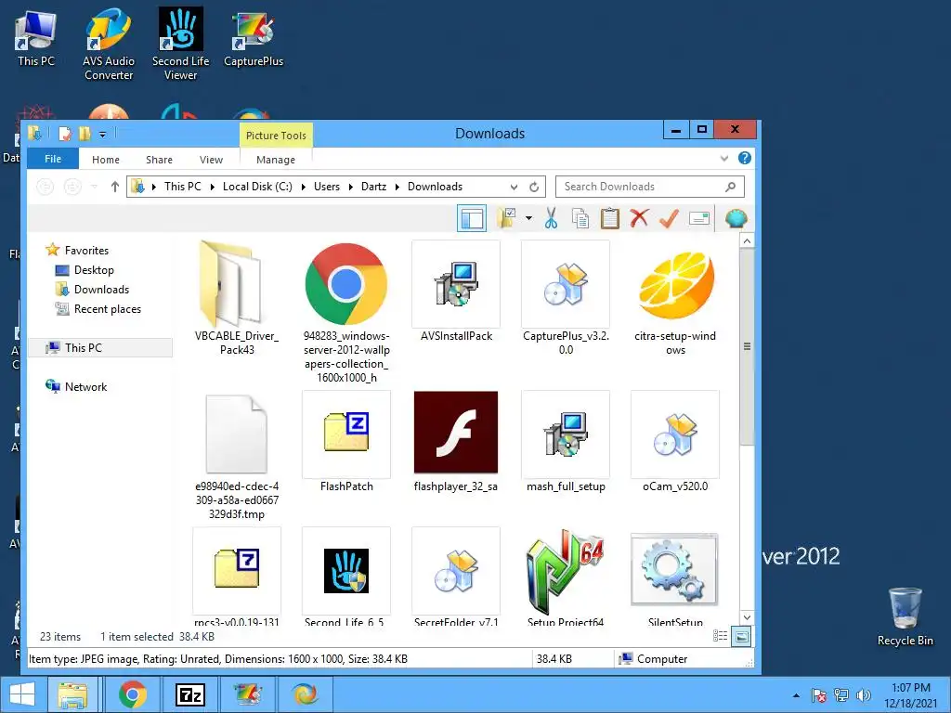Click the Up one level arrow
The height and width of the screenshot is (713, 951).
114,187
